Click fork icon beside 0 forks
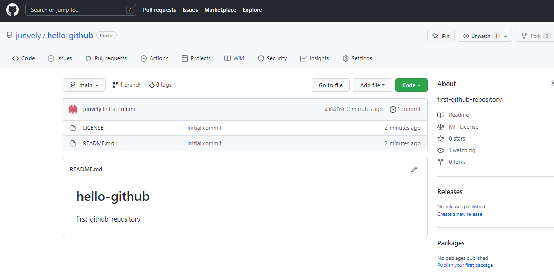 click(x=440, y=162)
